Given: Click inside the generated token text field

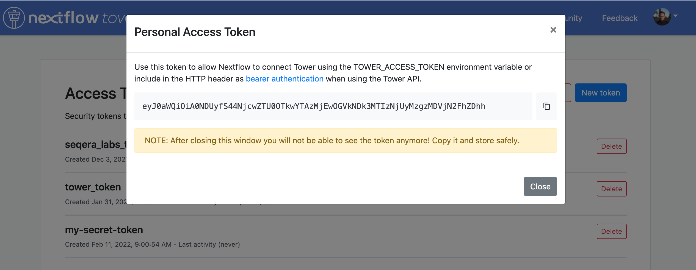Looking at the screenshot, I should click(333, 106).
